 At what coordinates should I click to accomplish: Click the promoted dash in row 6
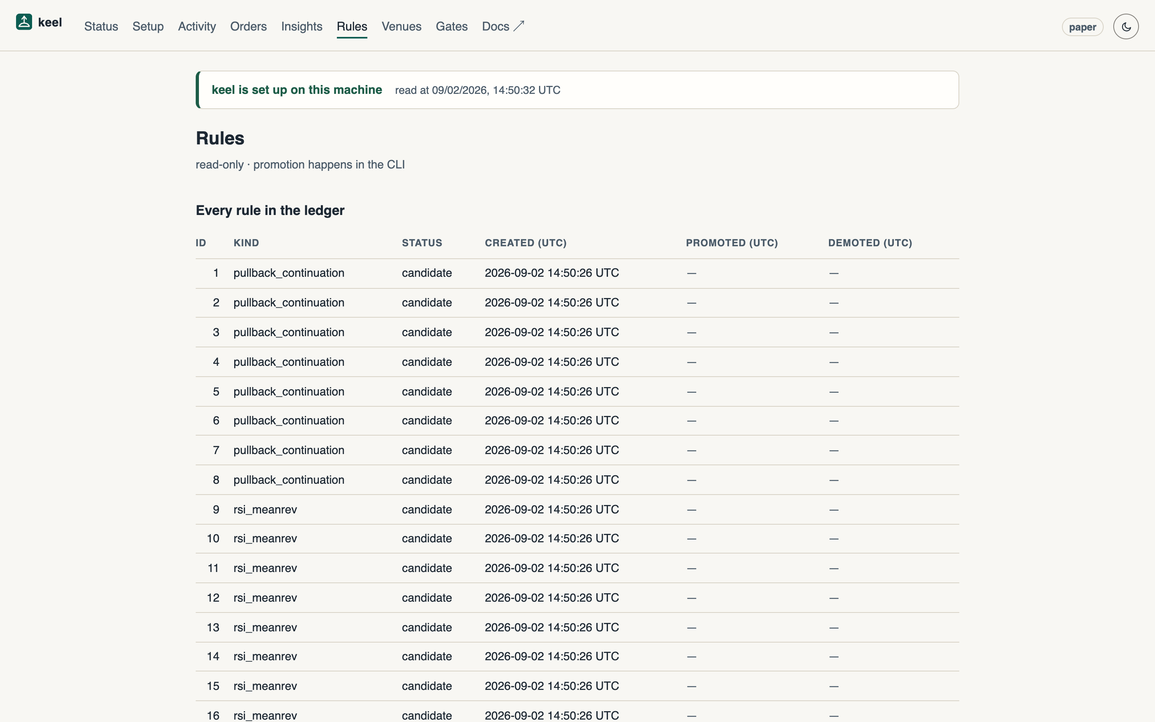pyautogui.click(x=691, y=421)
